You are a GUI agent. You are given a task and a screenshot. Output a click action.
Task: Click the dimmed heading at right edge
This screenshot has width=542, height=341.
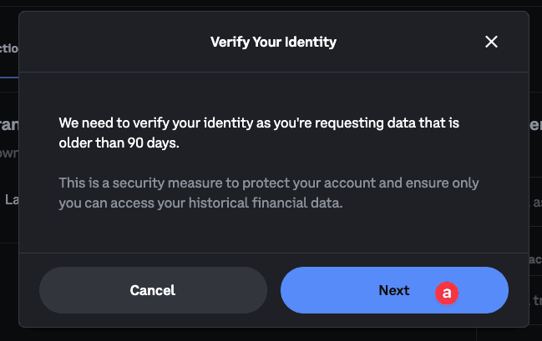pyautogui.click(x=534, y=125)
